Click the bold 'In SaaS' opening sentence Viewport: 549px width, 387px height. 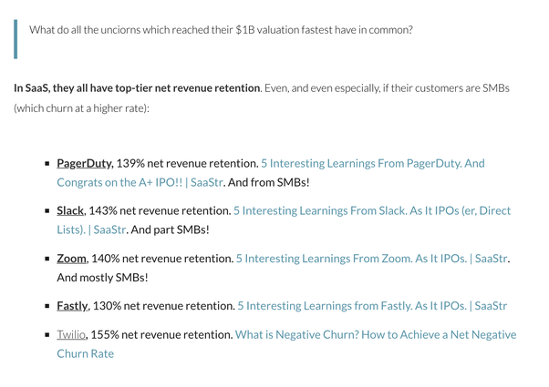[x=137, y=88]
